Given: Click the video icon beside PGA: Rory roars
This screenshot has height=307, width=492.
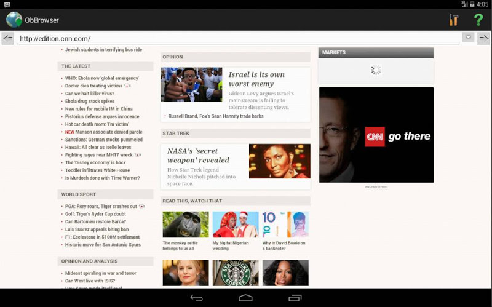Looking at the screenshot, I should tap(142, 206).
